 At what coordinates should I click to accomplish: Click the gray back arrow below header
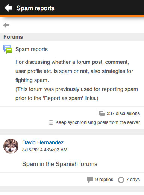6,25
